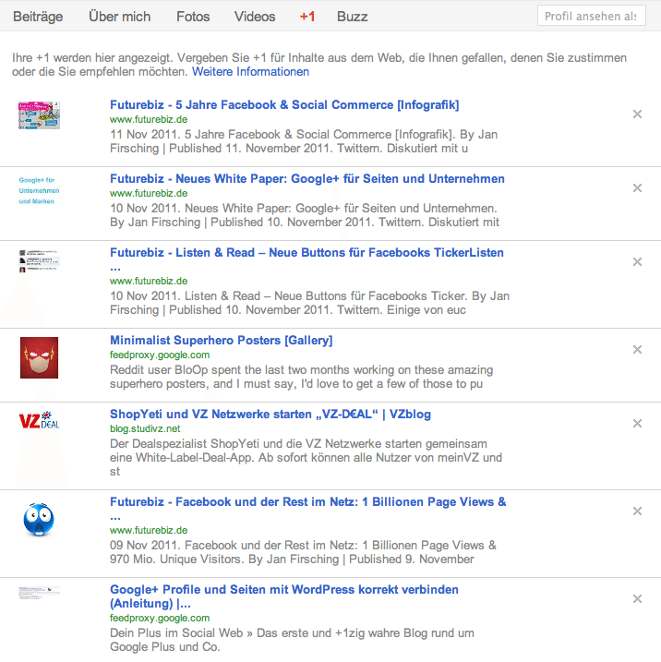Remove the Google+ WordPress Anleitung entry
Screen dimensions: 661x662
pos(637,598)
